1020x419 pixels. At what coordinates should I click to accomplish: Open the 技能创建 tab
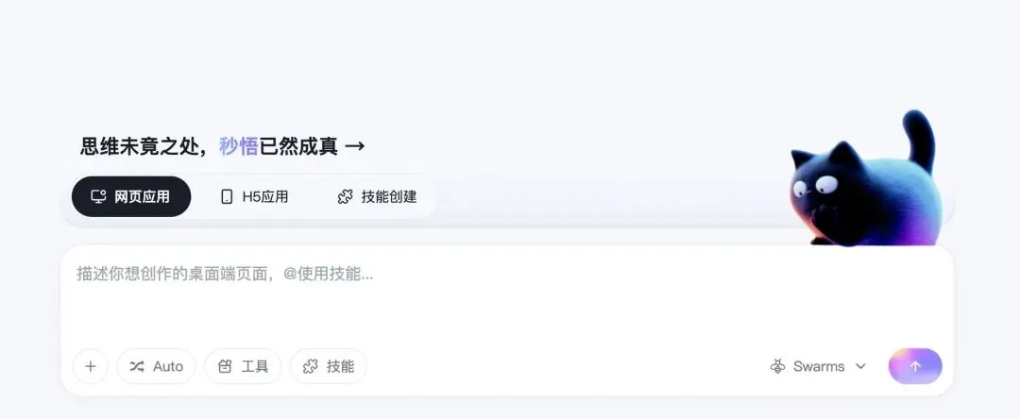click(377, 196)
